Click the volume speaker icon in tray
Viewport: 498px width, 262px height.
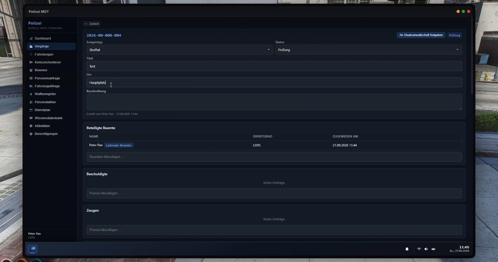(x=426, y=249)
